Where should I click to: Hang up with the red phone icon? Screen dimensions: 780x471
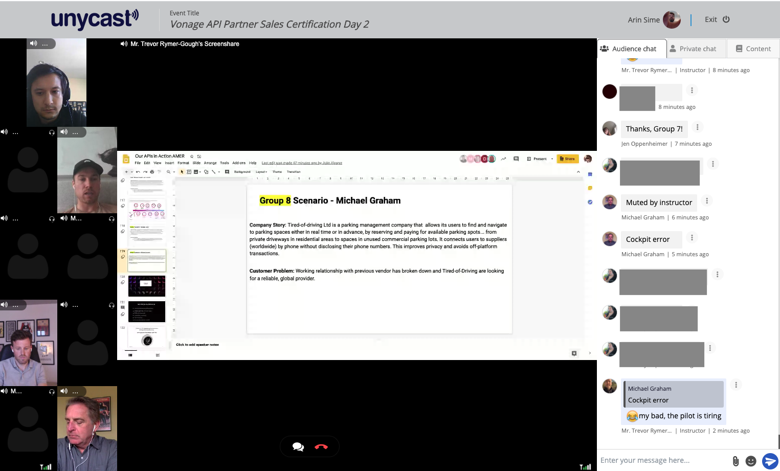[x=321, y=447]
